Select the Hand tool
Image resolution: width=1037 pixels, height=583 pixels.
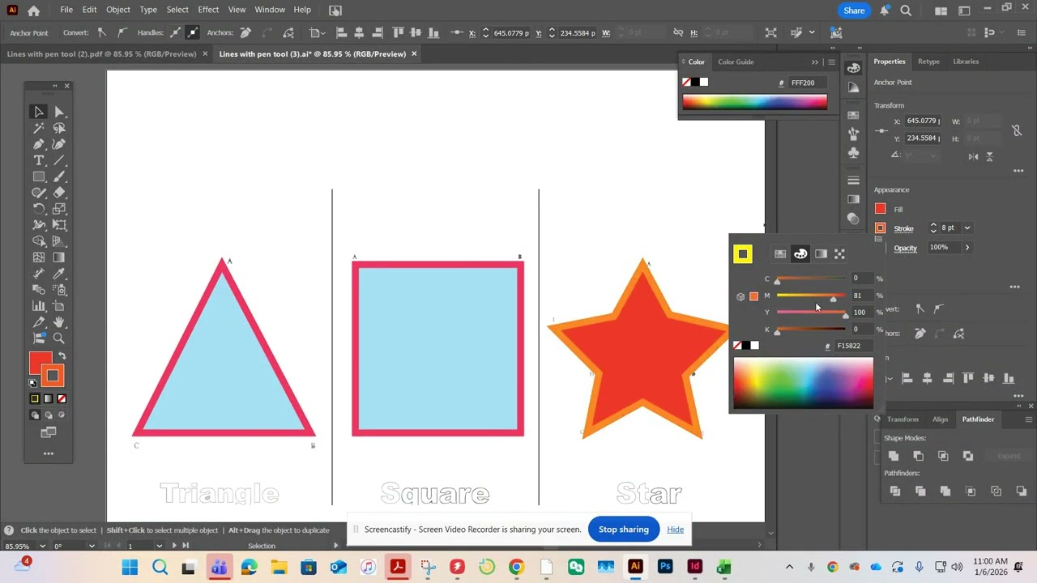(x=59, y=322)
